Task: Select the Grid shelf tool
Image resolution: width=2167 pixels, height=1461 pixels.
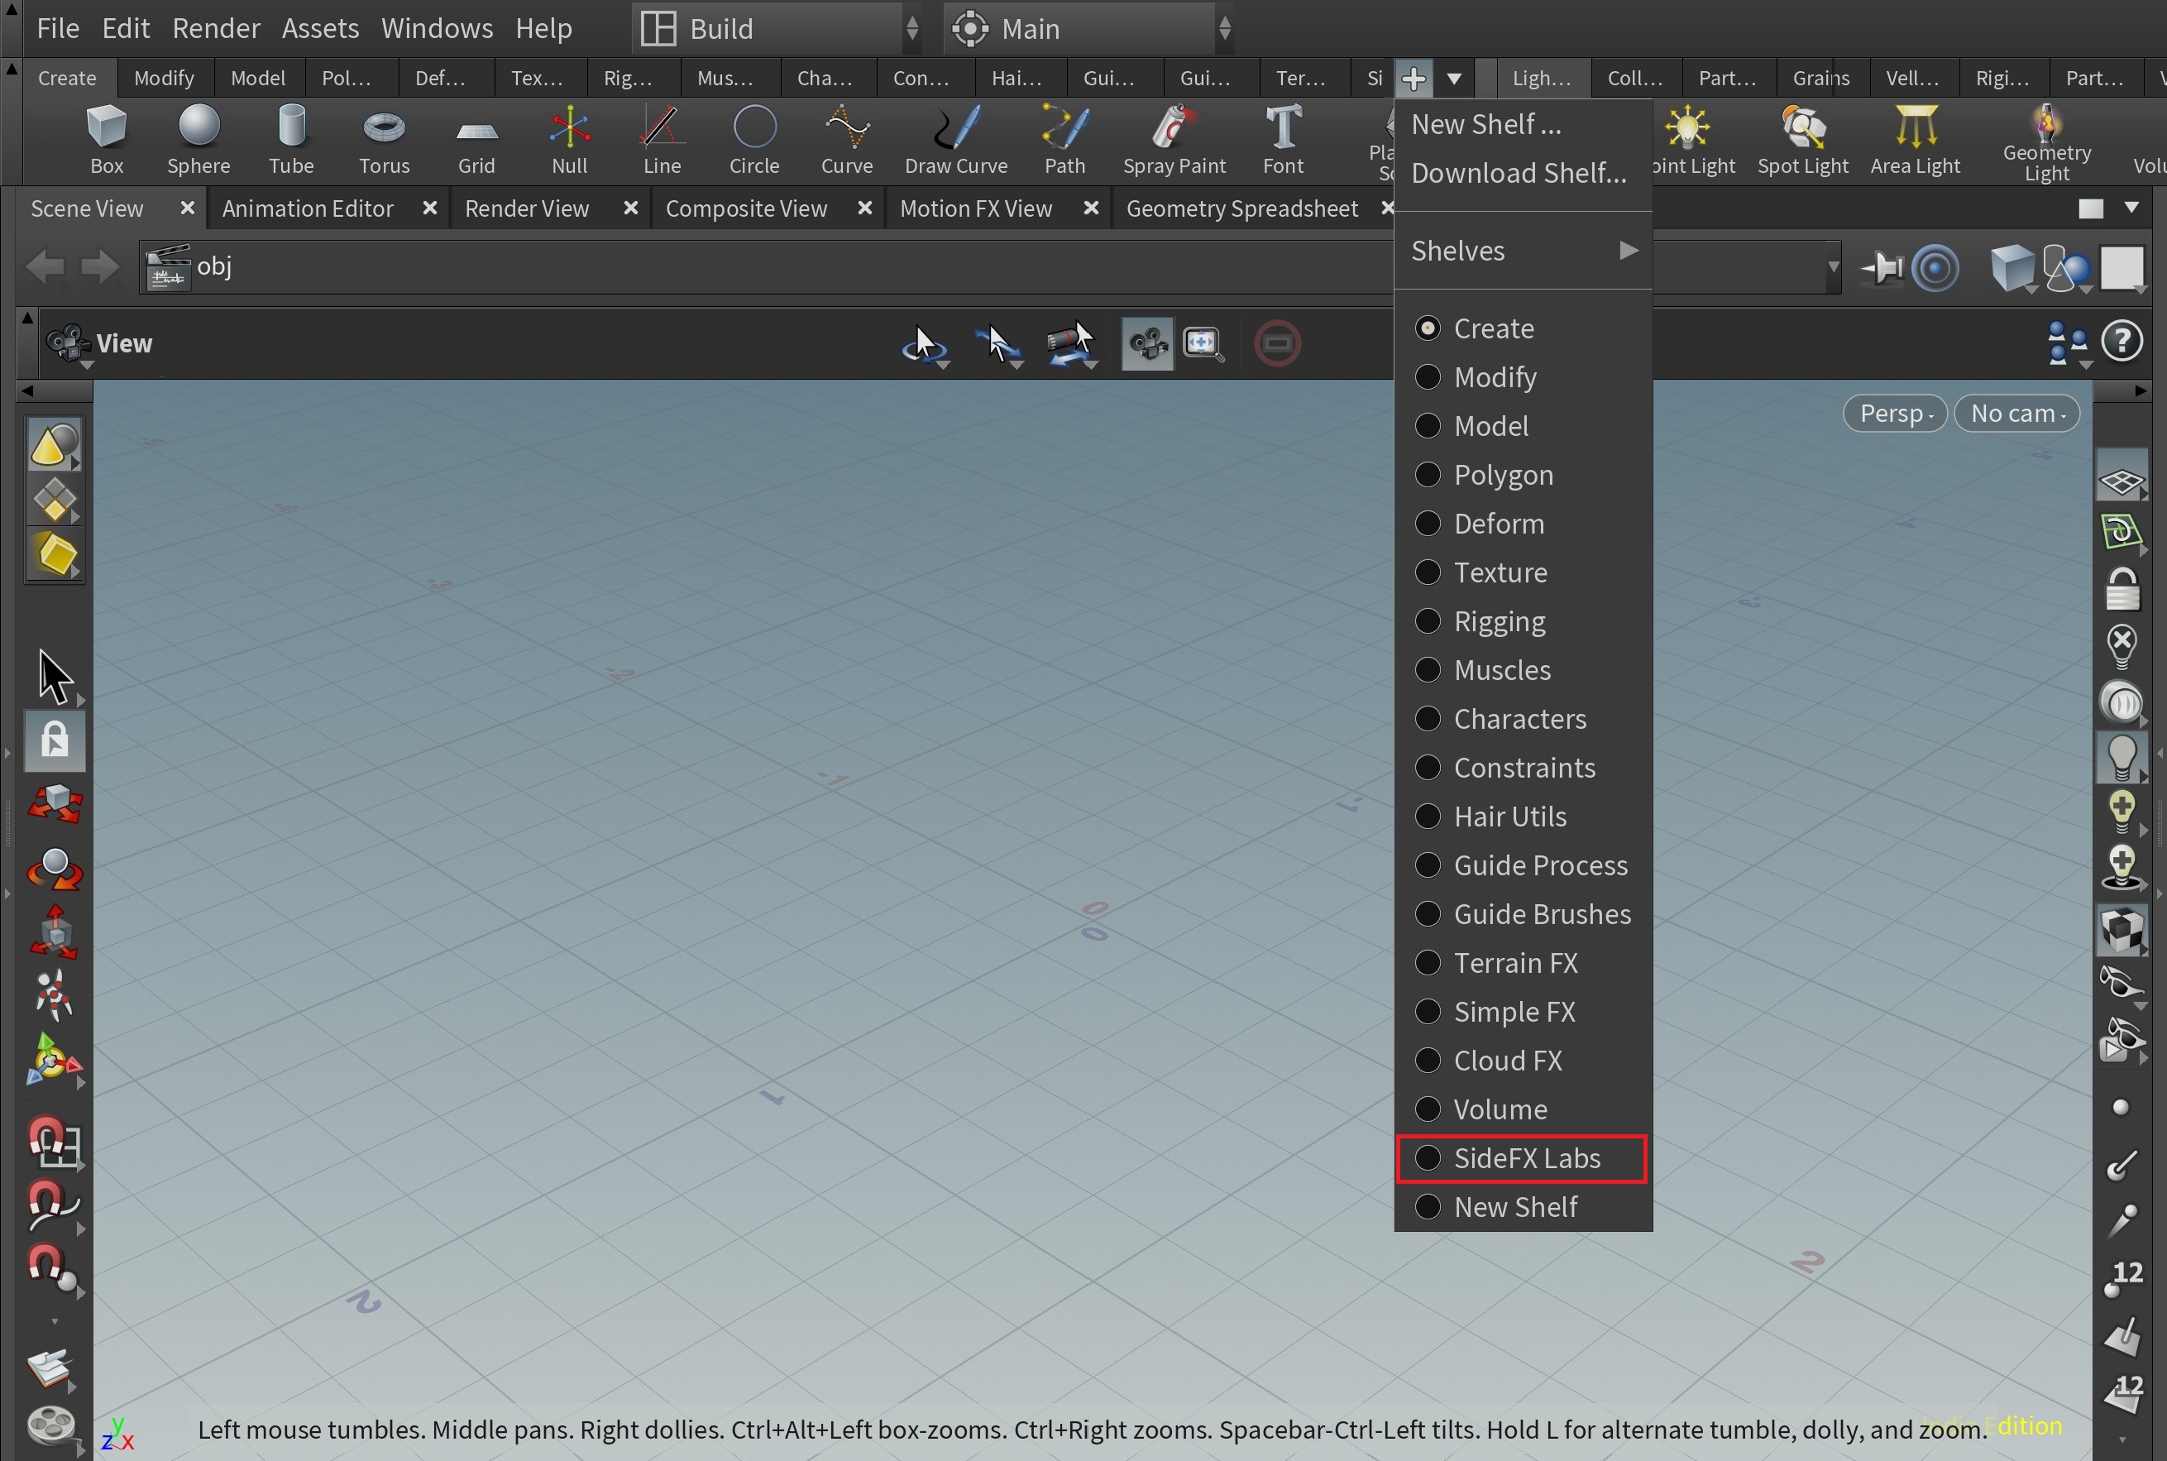Action: point(476,140)
